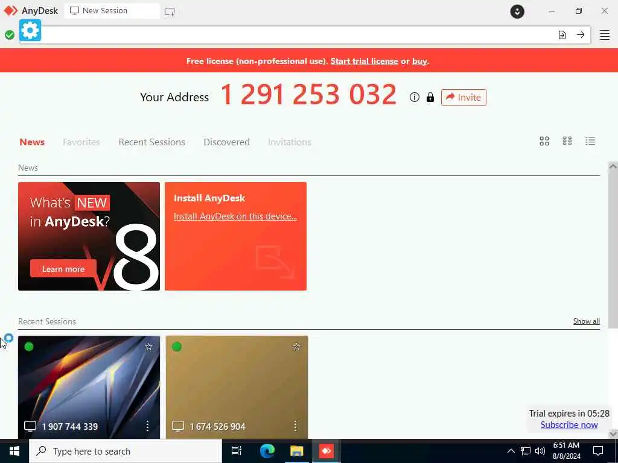Select the New Session tab

tap(112, 11)
